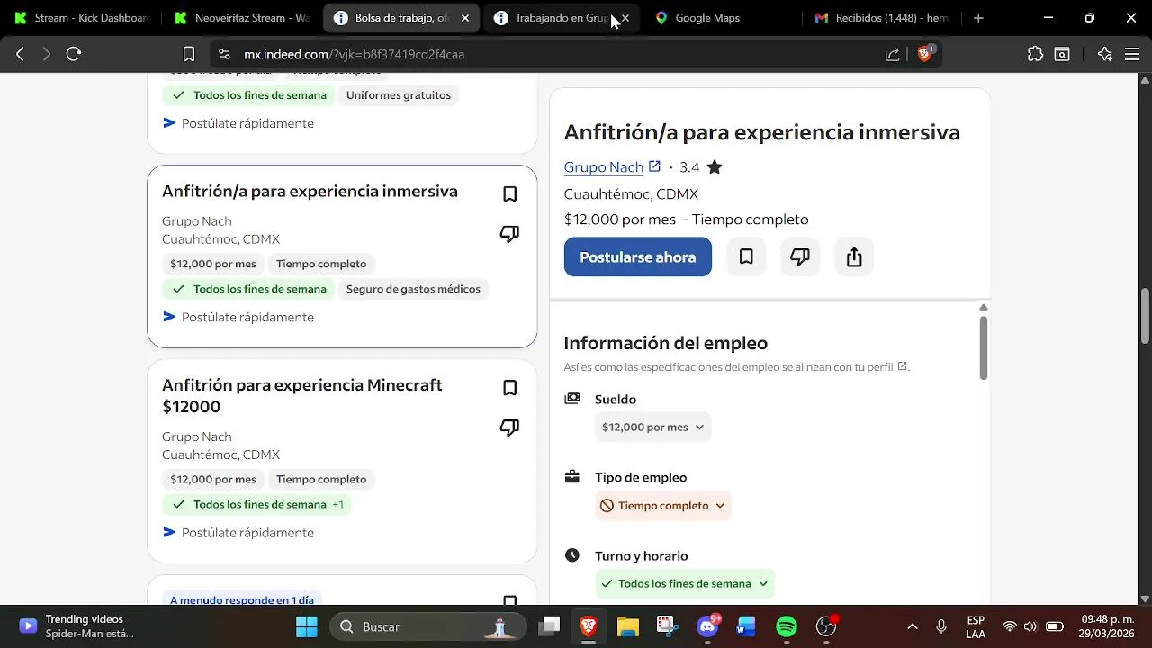This screenshot has height=648, width=1152.
Task: Toggle the browser sidebar panel
Action: tap(1062, 54)
